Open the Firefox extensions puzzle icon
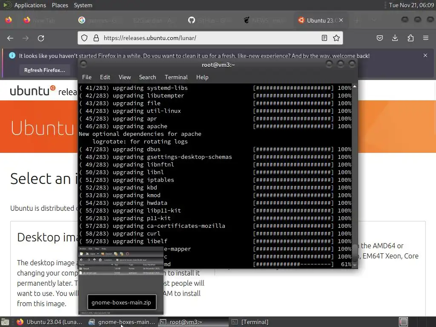436x327 pixels. (x=410, y=38)
